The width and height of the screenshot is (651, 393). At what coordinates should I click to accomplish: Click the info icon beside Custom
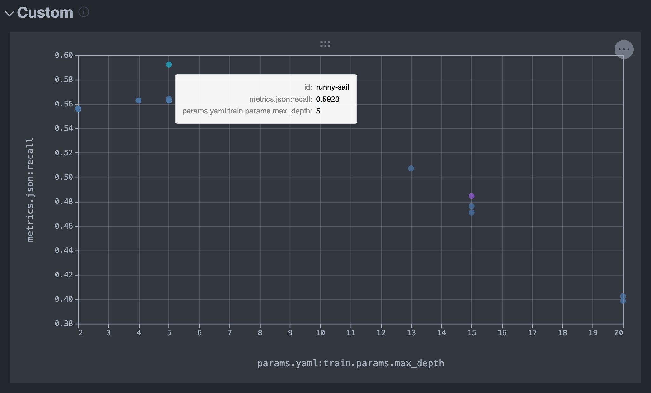(x=83, y=12)
